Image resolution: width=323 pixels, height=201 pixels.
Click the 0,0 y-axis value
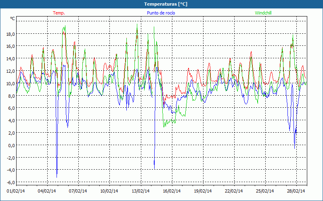(x=12, y=146)
